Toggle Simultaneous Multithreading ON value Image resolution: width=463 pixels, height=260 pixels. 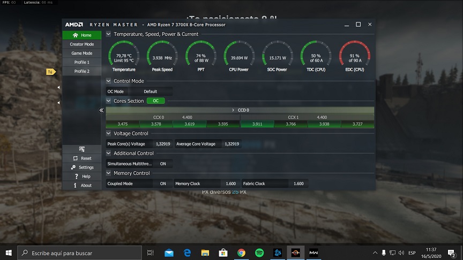coord(163,164)
